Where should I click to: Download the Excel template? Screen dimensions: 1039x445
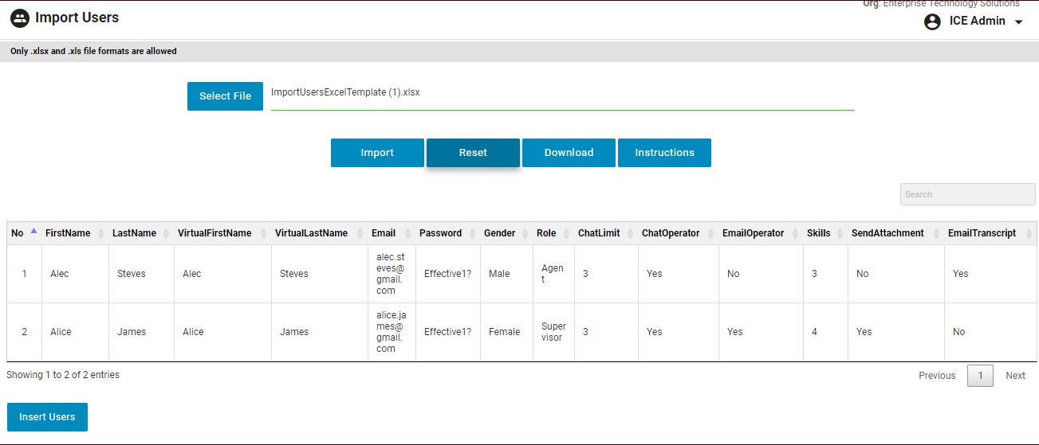[x=569, y=153]
